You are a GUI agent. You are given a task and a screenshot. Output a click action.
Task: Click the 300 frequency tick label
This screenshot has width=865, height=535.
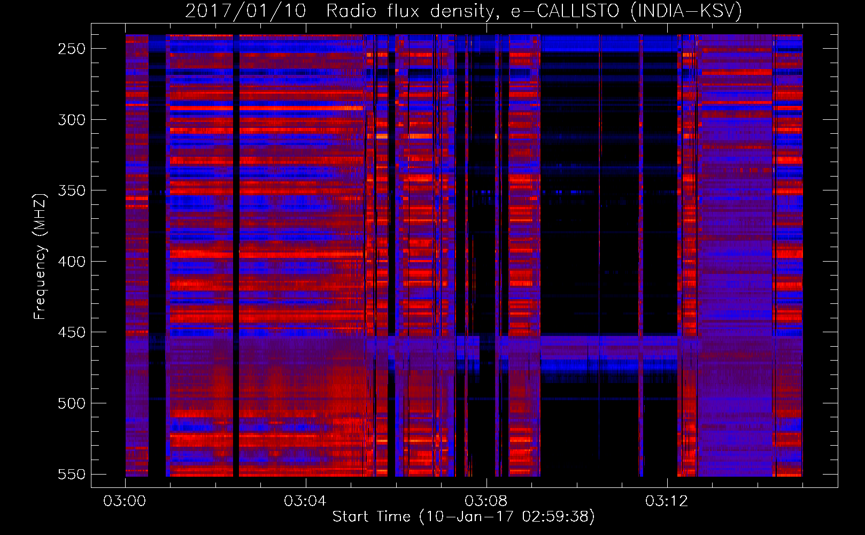[x=72, y=120]
